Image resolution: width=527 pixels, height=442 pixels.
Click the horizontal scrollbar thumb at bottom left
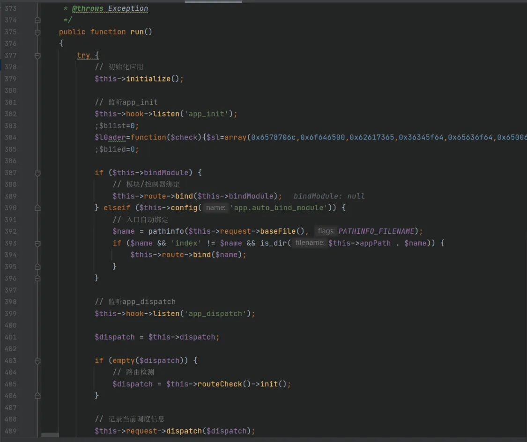point(50,435)
